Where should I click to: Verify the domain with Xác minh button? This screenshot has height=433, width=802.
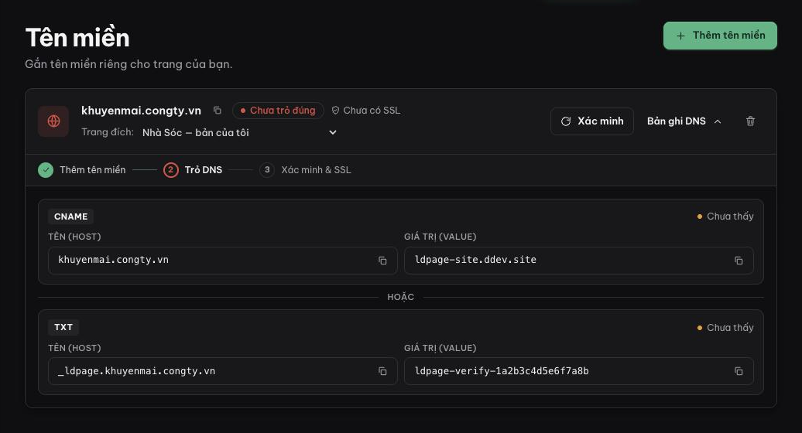(x=591, y=121)
